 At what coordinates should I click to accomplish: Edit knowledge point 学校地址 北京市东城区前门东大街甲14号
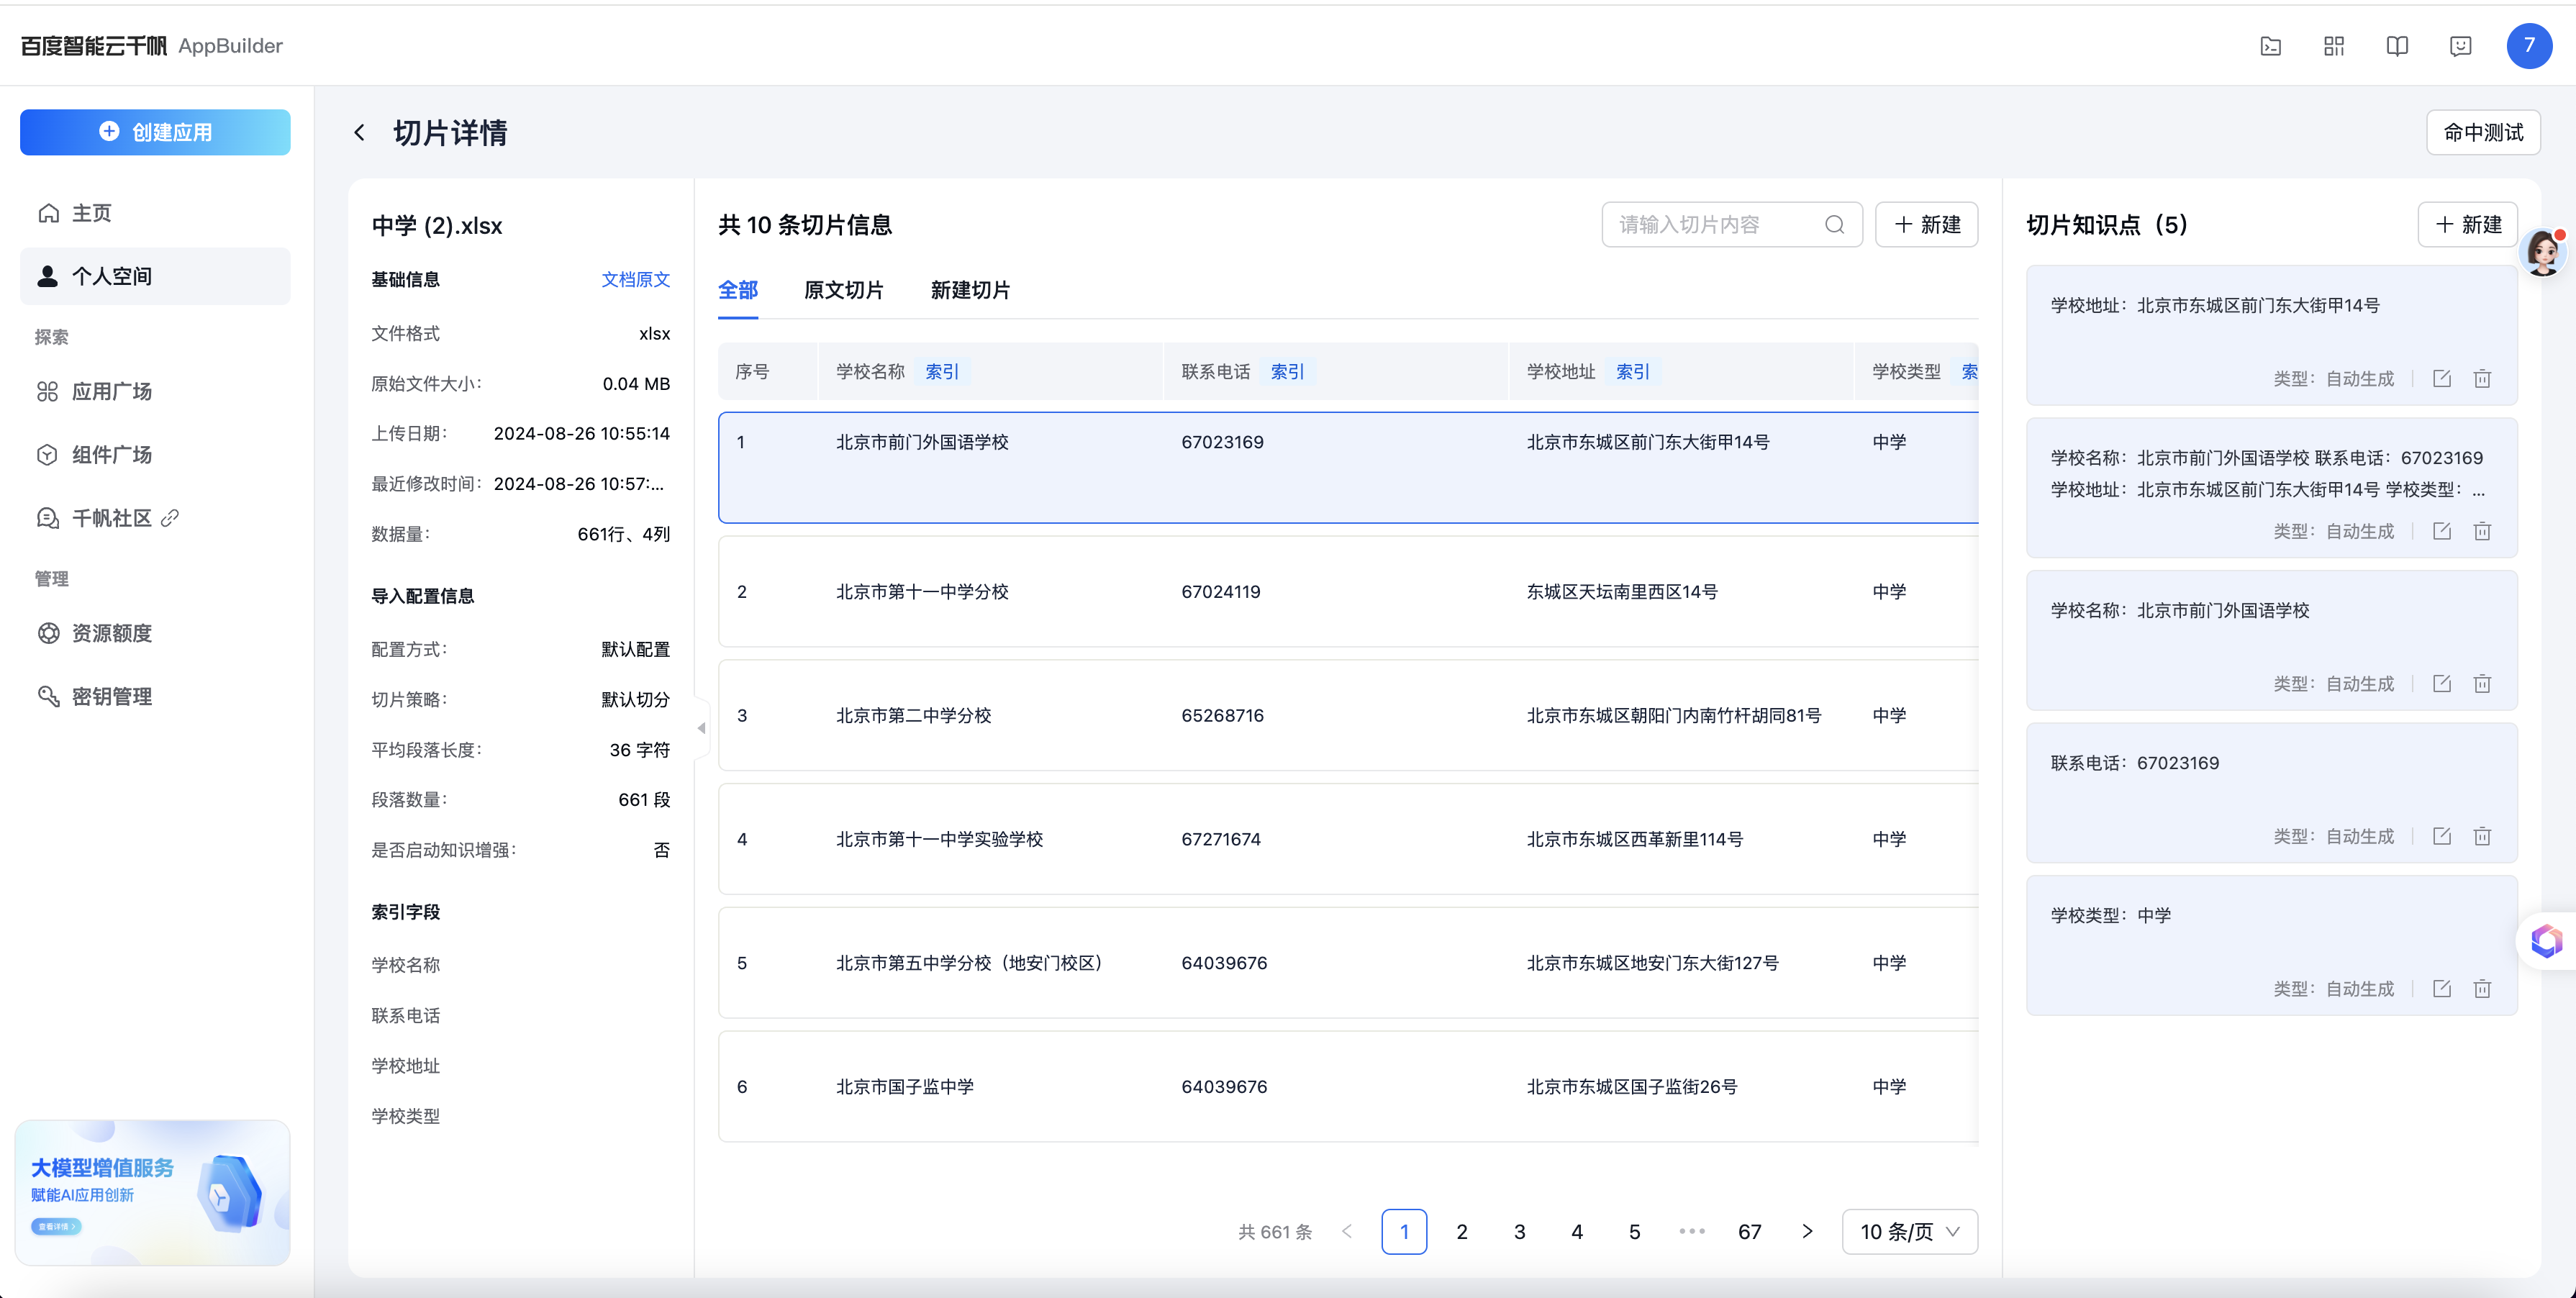tap(2442, 379)
